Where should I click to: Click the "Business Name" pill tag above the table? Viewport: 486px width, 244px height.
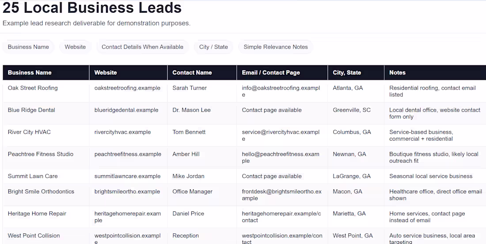point(28,47)
